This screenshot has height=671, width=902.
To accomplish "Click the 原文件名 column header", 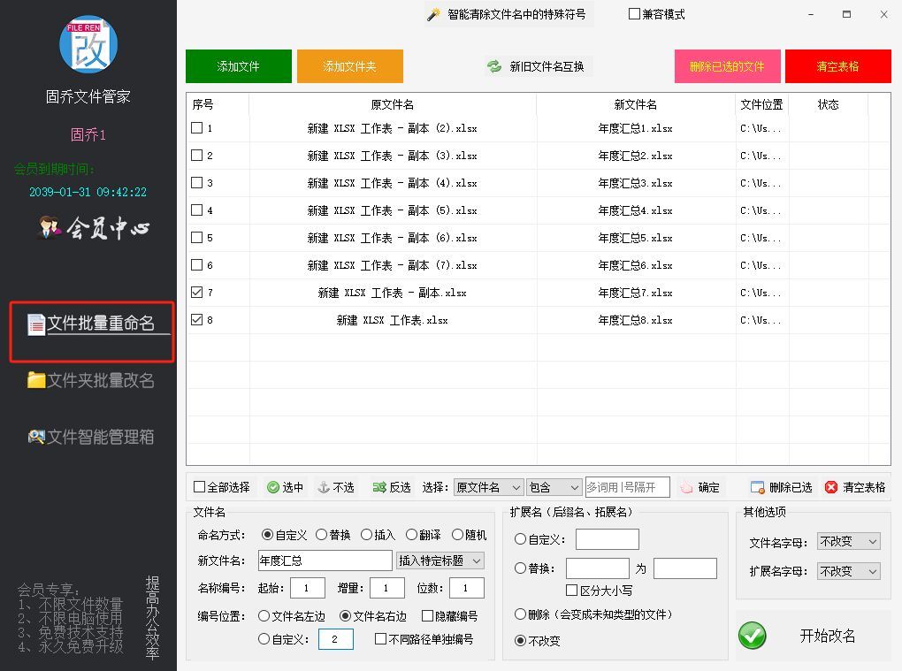I will click(393, 104).
